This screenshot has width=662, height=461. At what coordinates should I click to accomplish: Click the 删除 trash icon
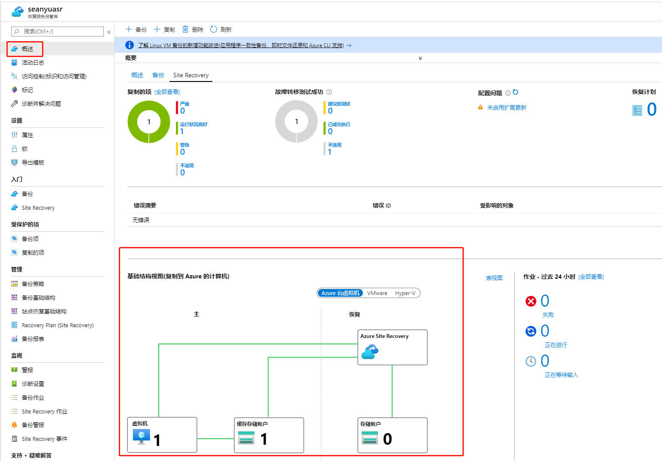tap(185, 30)
